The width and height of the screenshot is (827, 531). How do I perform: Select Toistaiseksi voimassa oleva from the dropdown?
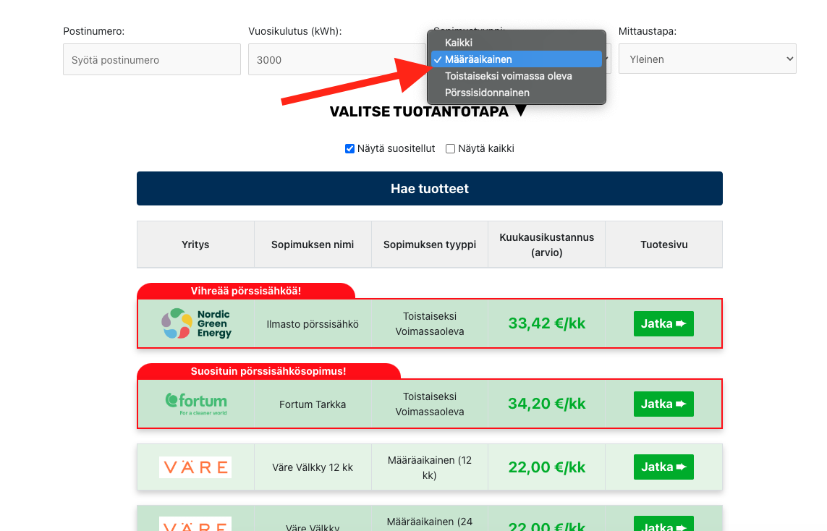pyautogui.click(x=516, y=75)
